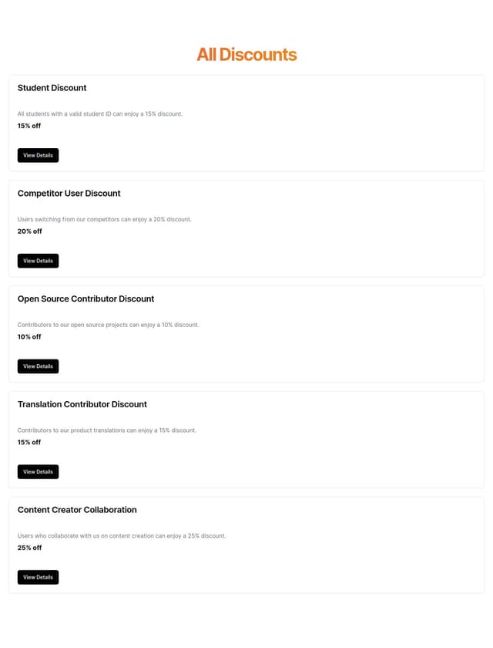Click the student ID discount description text
Screen dimensions: 493x648
pyautogui.click(x=100, y=113)
